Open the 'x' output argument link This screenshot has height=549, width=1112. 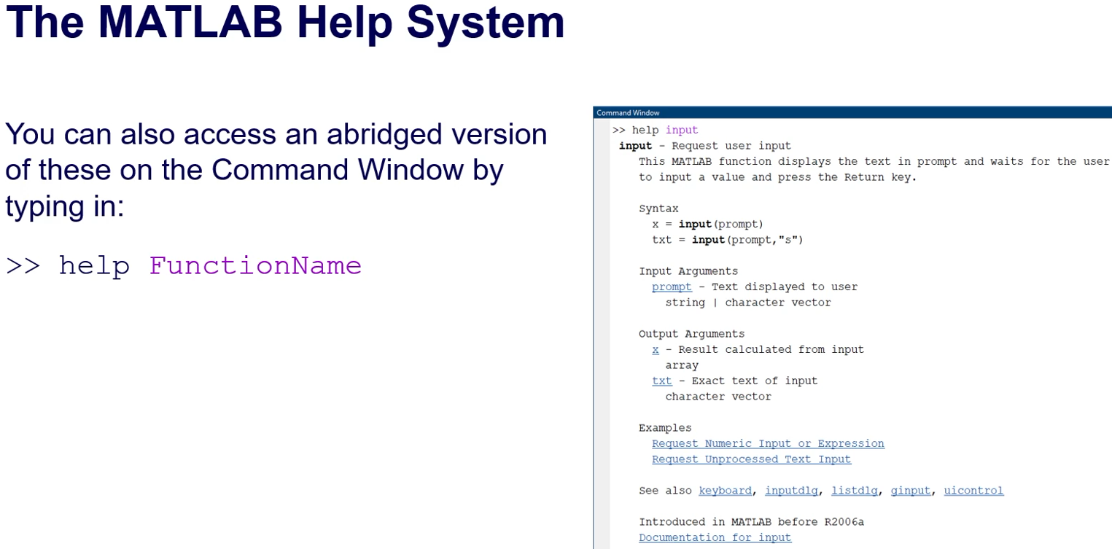click(x=656, y=349)
